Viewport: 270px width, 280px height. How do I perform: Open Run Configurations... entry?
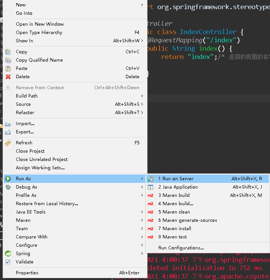pyautogui.click(x=207, y=248)
